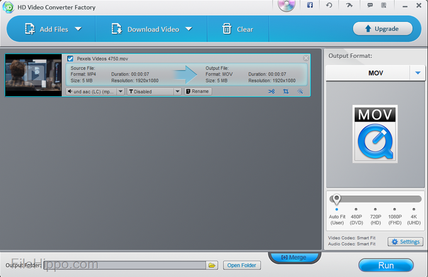Screen dimensions: 428x277
Task: Select the 4K (UHD) resolution point
Action: click(x=414, y=209)
